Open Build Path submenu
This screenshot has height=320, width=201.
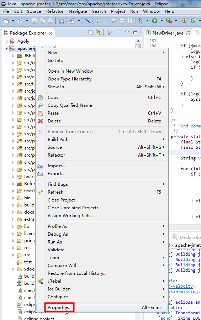[x=102, y=140]
